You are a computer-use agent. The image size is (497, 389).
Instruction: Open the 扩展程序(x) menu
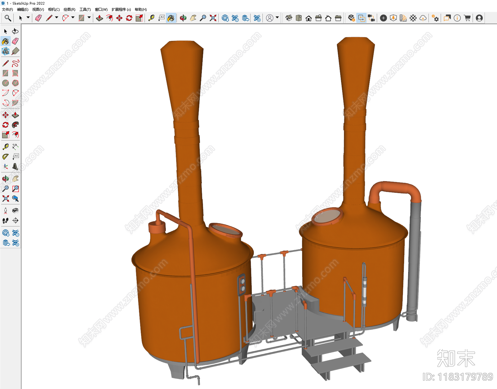tap(121, 10)
